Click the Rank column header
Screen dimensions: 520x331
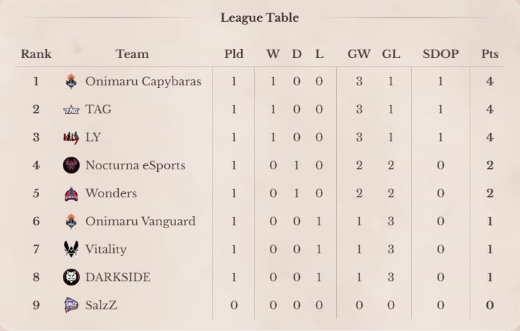pyautogui.click(x=36, y=54)
